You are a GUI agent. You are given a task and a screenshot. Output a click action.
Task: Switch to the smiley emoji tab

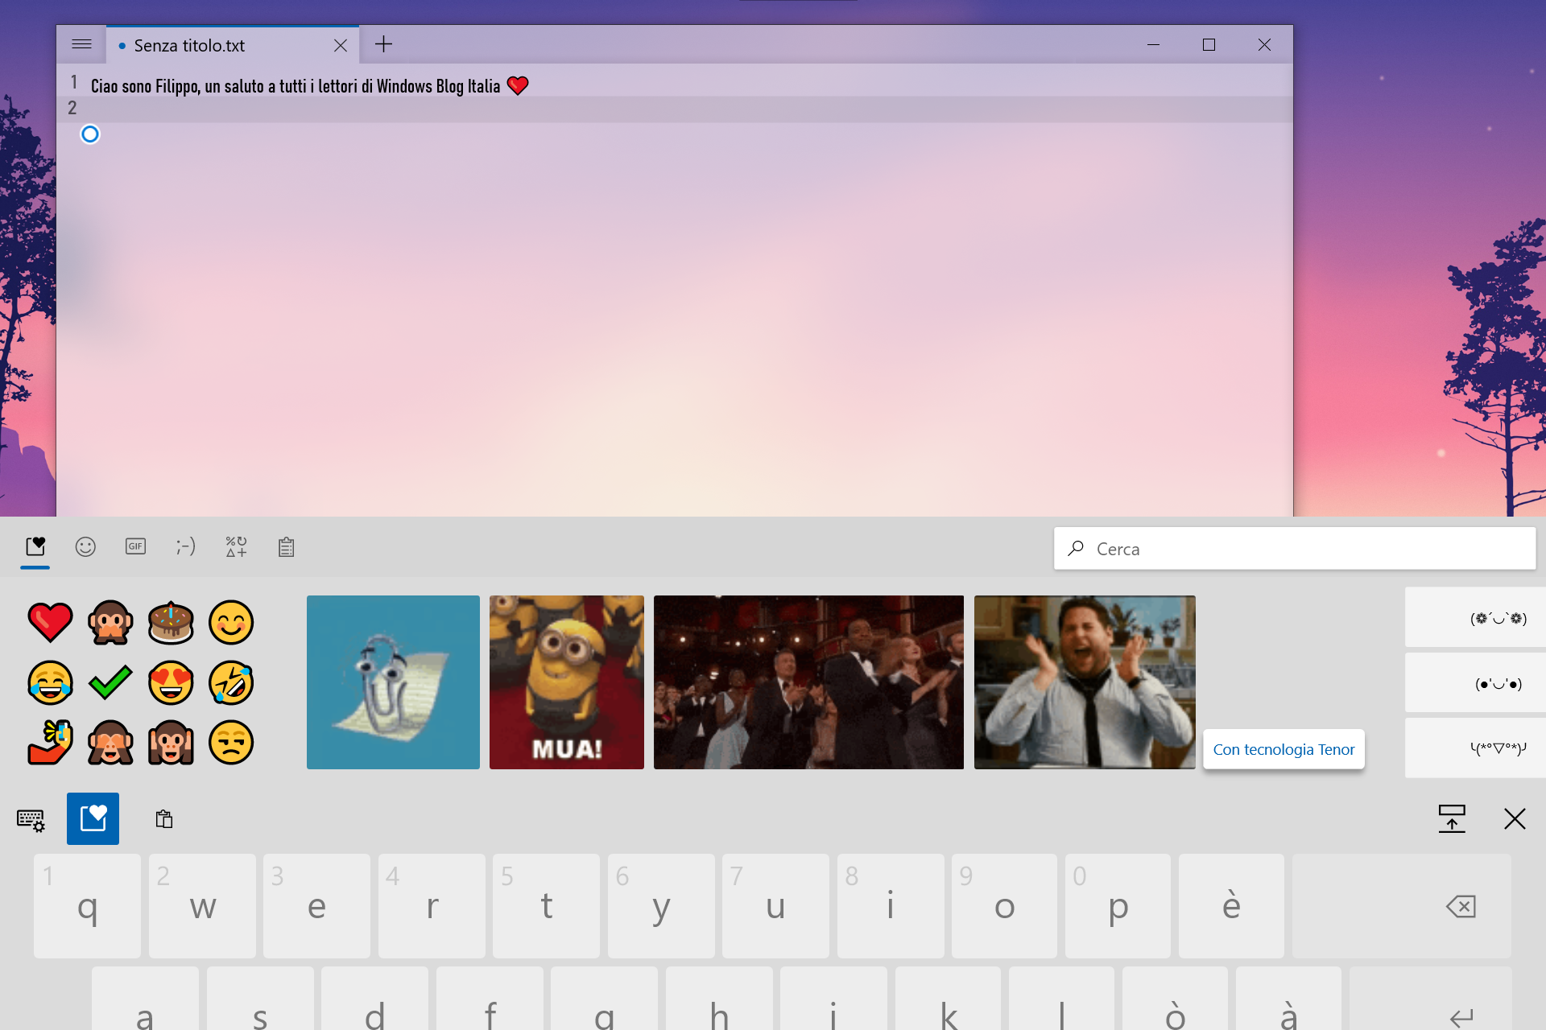tap(85, 547)
